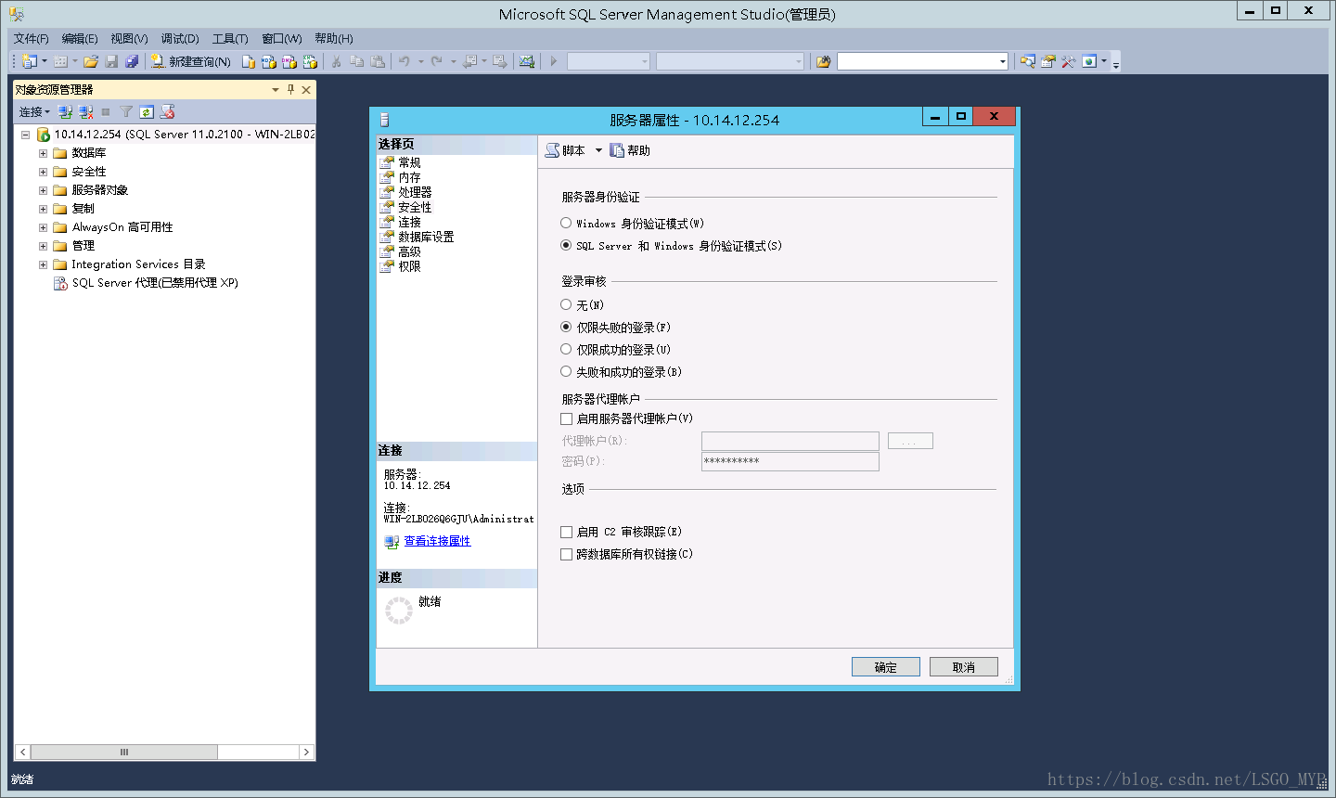Enable 启用 C2 审核跟踪 checkbox
The width and height of the screenshot is (1336, 798).
tap(567, 532)
